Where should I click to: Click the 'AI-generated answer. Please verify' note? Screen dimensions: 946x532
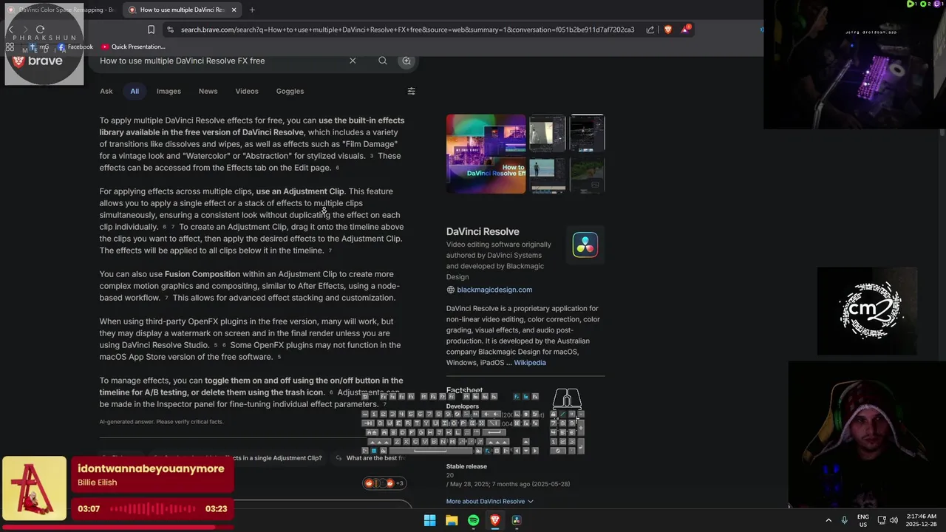(161, 422)
